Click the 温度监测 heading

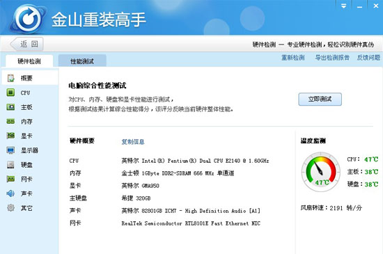point(313,141)
